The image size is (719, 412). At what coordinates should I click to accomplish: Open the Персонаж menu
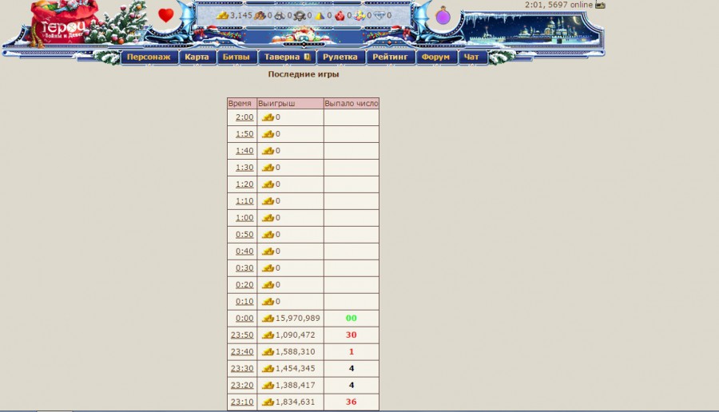[x=149, y=57]
